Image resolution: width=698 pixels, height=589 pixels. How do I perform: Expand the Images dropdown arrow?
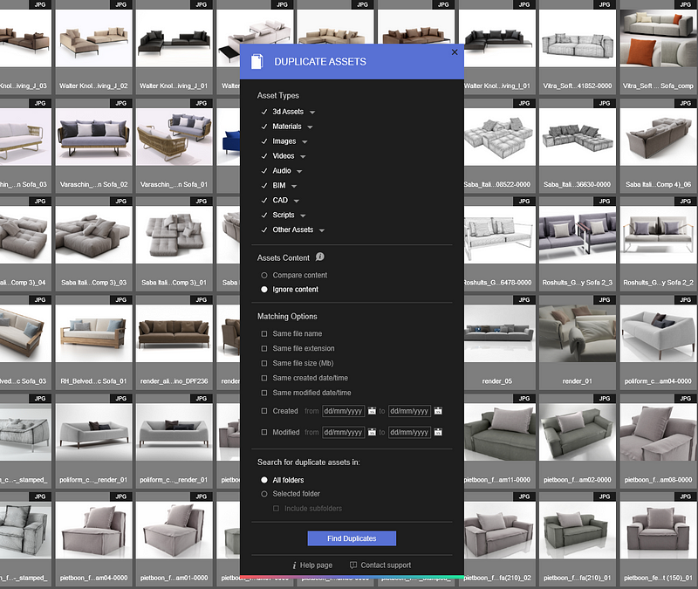[x=305, y=141]
